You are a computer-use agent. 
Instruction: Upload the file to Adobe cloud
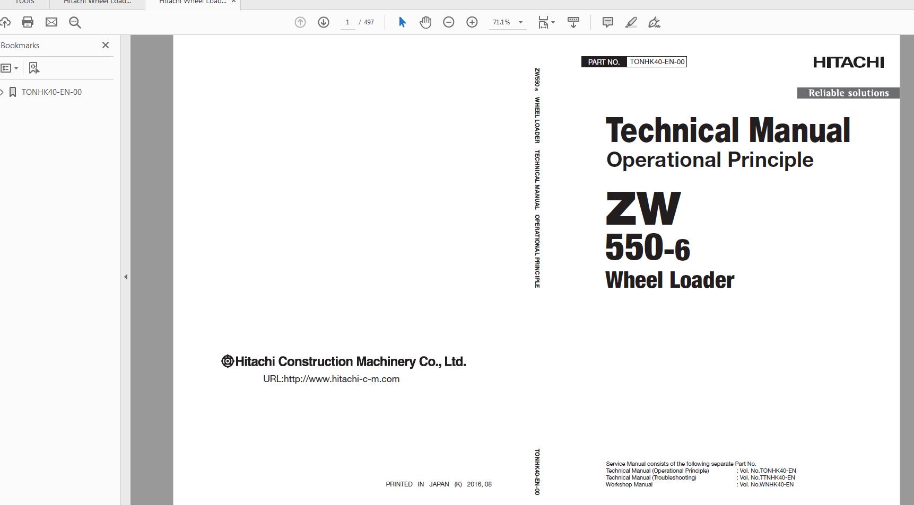click(x=5, y=22)
